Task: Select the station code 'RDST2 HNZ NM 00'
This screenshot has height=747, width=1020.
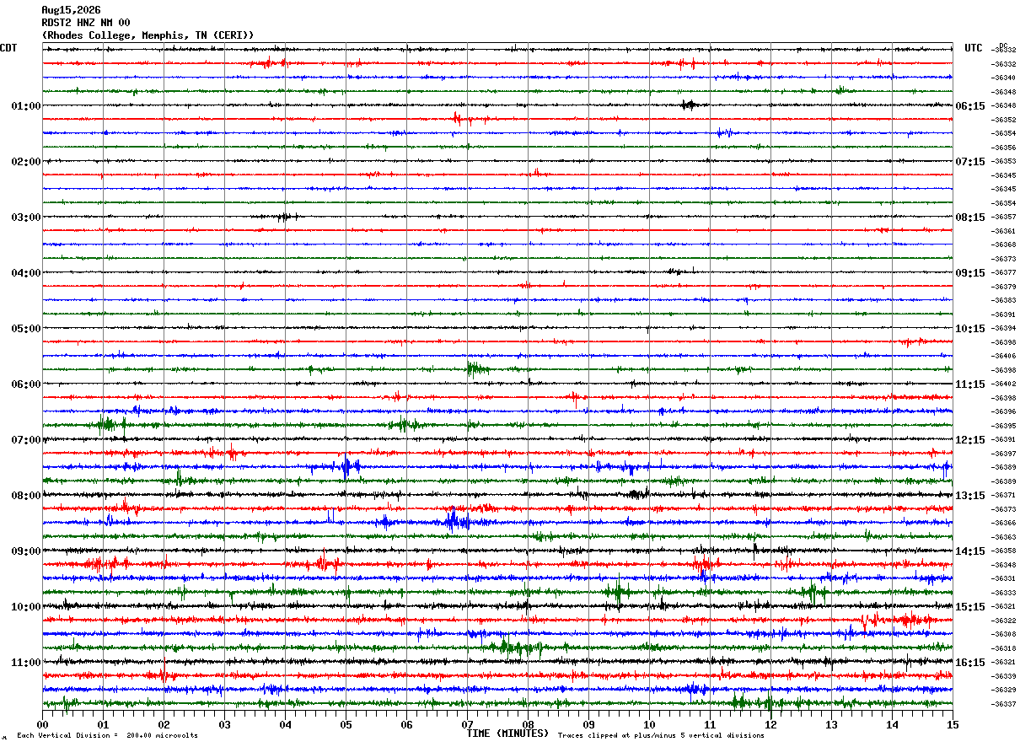Action: (86, 23)
